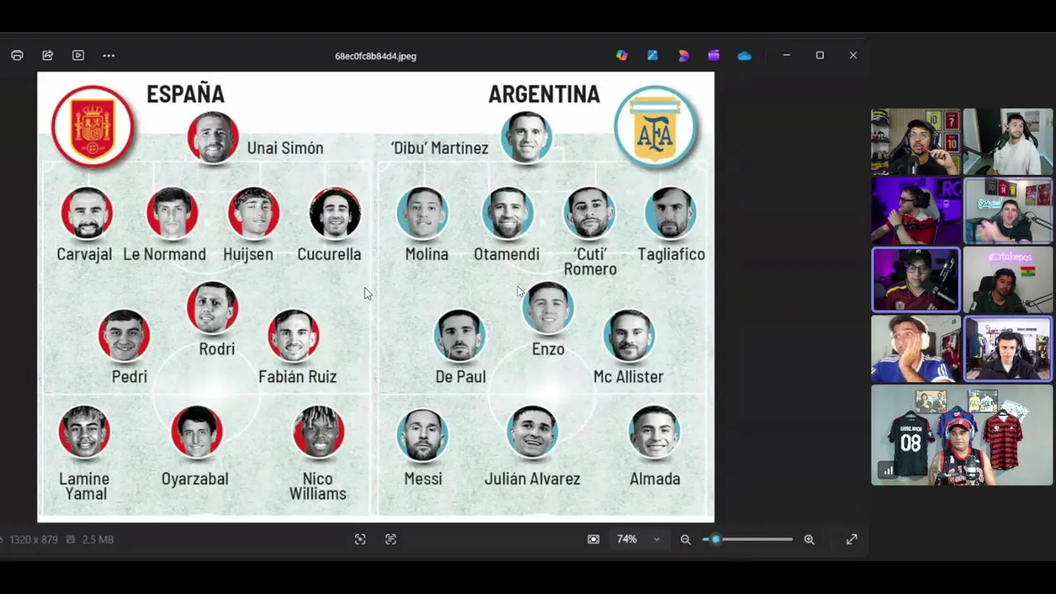
Task: Click the fit to window icon beside 74%
Action: click(593, 539)
